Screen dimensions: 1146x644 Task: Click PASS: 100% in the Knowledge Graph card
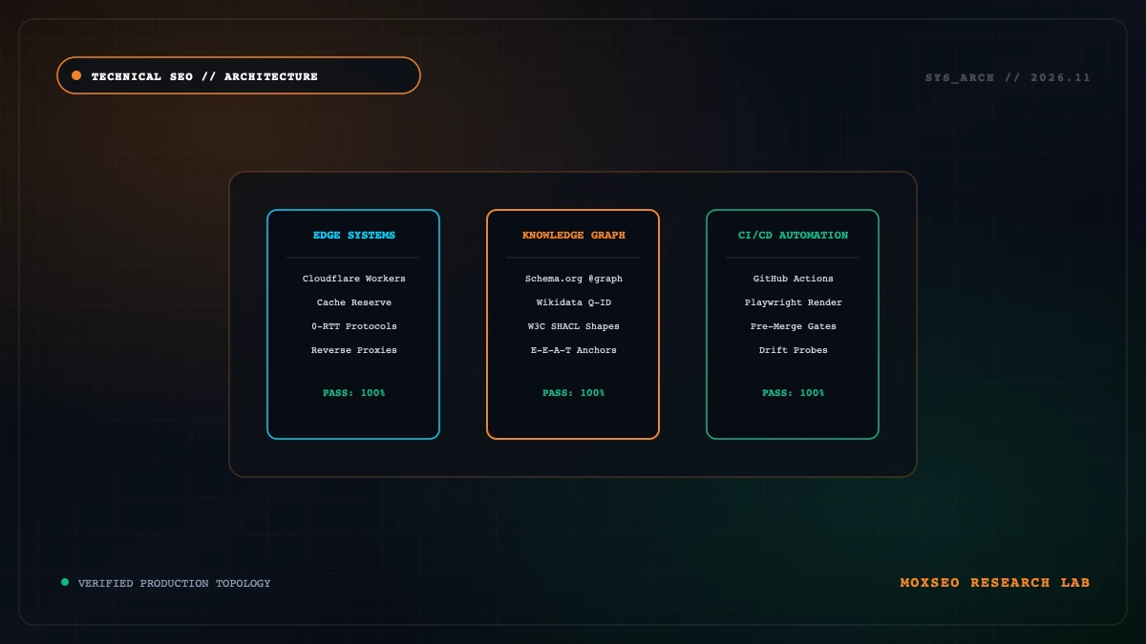pyautogui.click(x=574, y=393)
